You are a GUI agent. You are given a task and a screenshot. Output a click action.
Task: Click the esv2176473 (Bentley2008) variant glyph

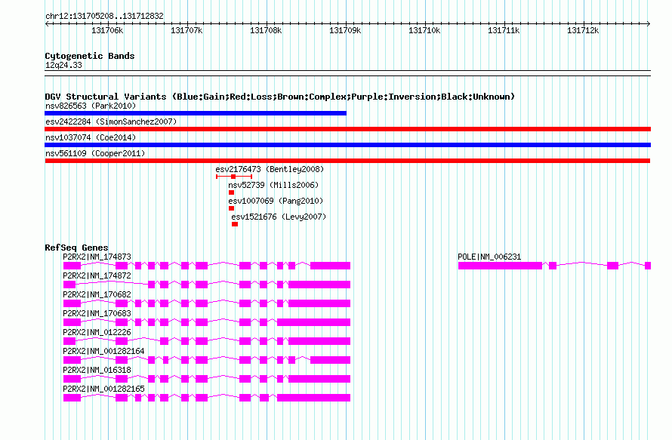234,177
